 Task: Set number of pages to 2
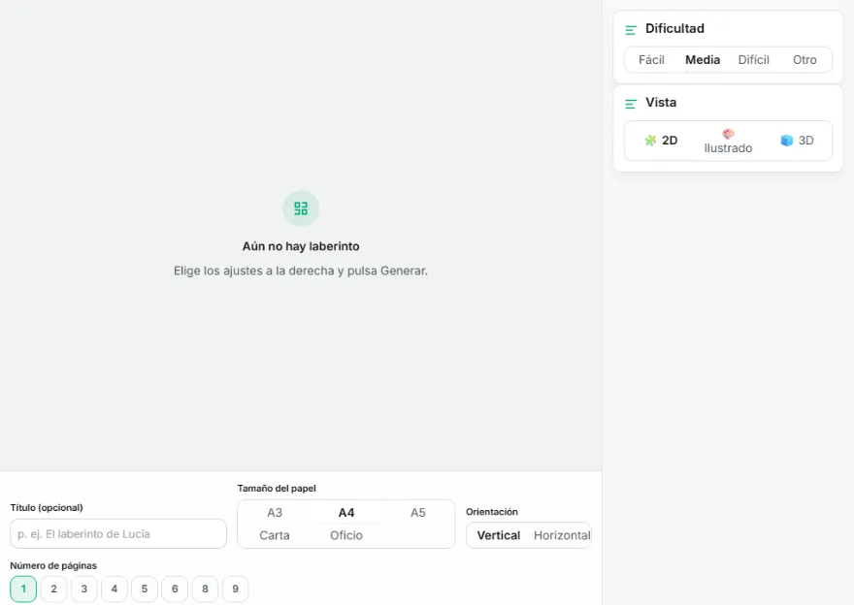53,589
